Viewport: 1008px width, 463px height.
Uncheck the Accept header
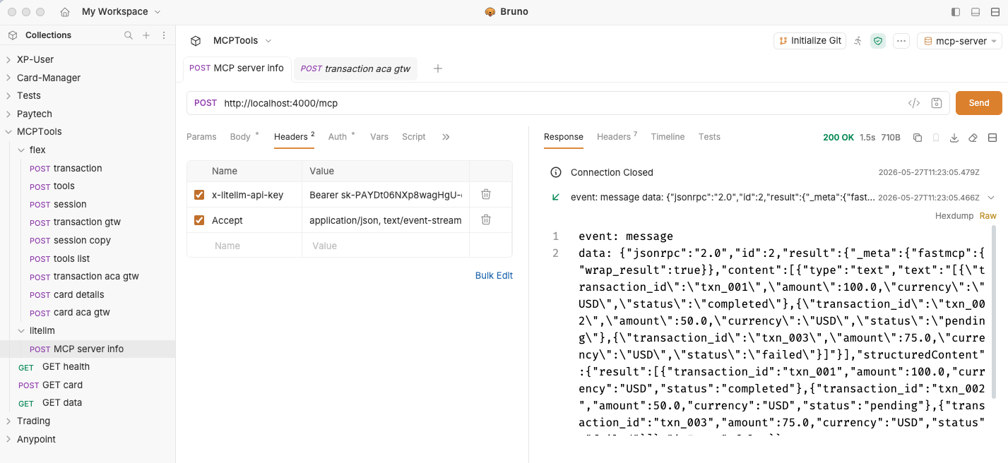click(199, 220)
